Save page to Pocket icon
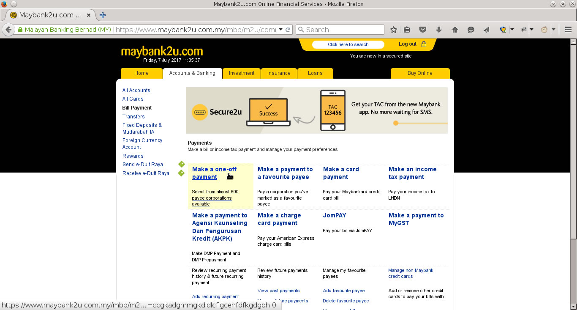 click(422, 30)
